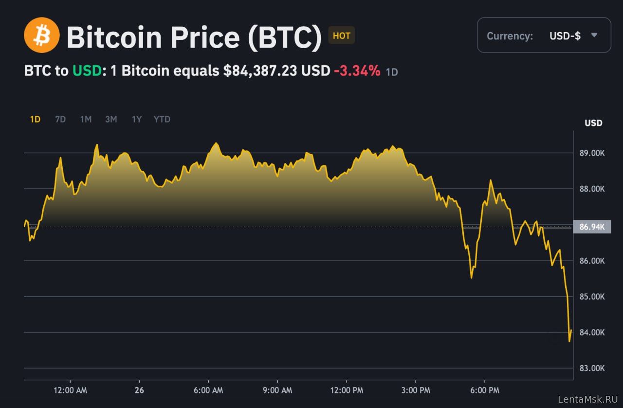The image size is (623, 408).
Task: Click the arrow next to USD-$
Action: coord(594,35)
